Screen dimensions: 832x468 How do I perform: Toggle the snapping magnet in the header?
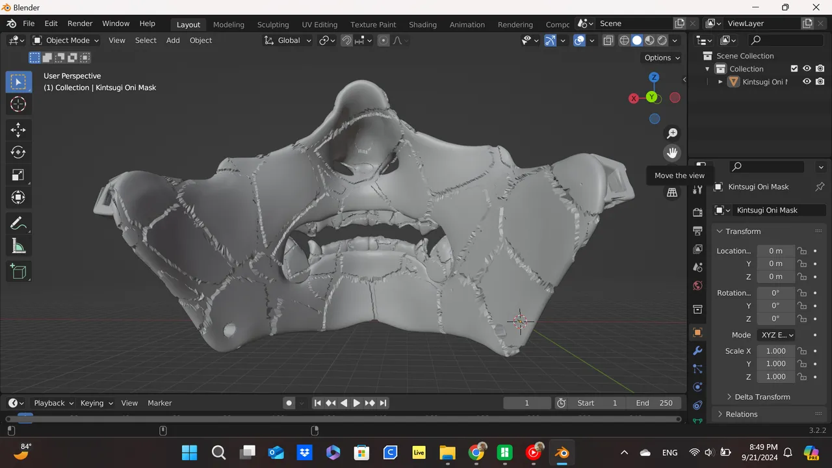click(x=346, y=40)
